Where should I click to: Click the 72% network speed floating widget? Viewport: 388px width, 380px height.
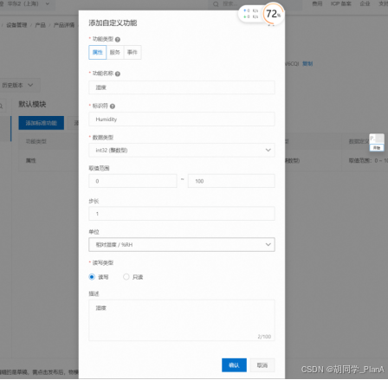(x=273, y=14)
